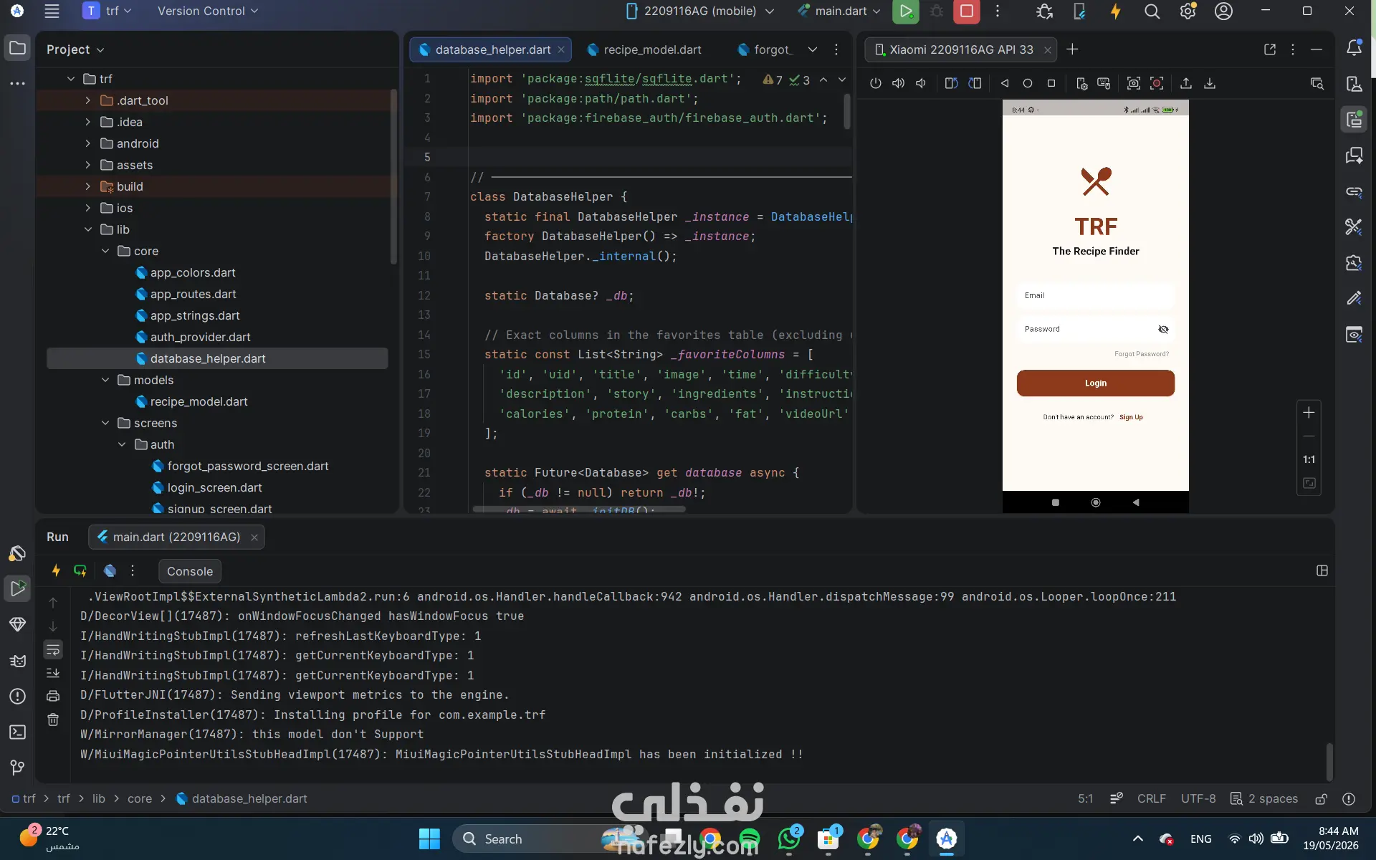This screenshot has width=1376, height=860.
Task: Expand the .dart_tool folder
Action: (88, 100)
